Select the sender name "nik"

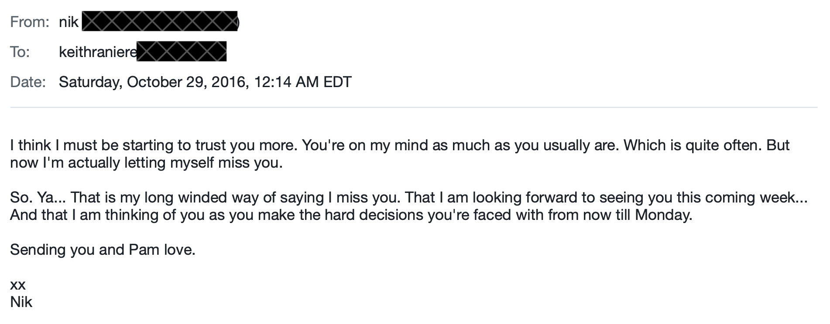(x=69, y=22)
